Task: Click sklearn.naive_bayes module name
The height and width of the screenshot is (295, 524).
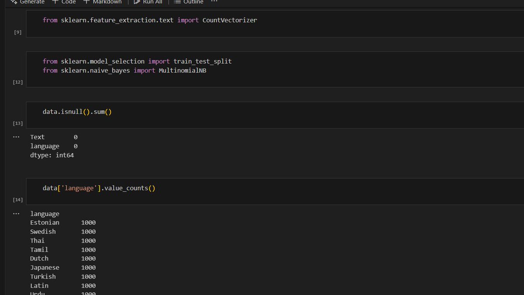Action: pos(95,70)
